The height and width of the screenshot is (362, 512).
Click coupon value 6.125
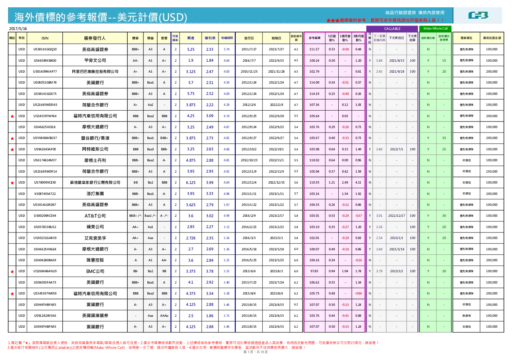click(x=191, y=182)
